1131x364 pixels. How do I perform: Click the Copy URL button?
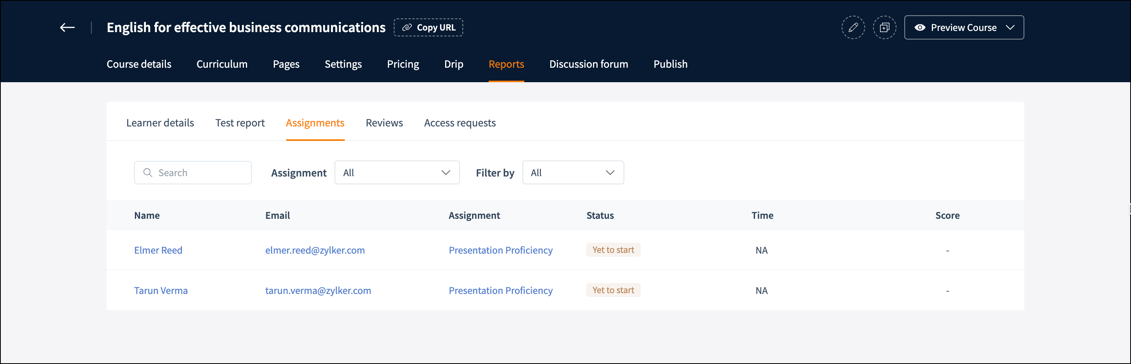[x=428, y=28]
